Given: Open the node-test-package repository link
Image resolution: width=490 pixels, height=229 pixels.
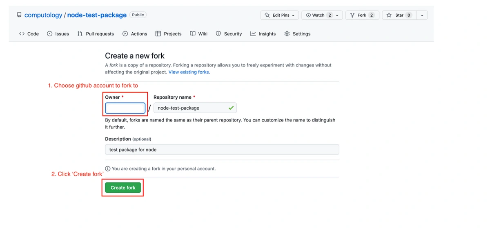Looking at the screenshot, I should click(97, 15).
